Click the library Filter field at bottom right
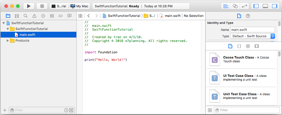This screenshot has height=115, width=282. point(247,110)
